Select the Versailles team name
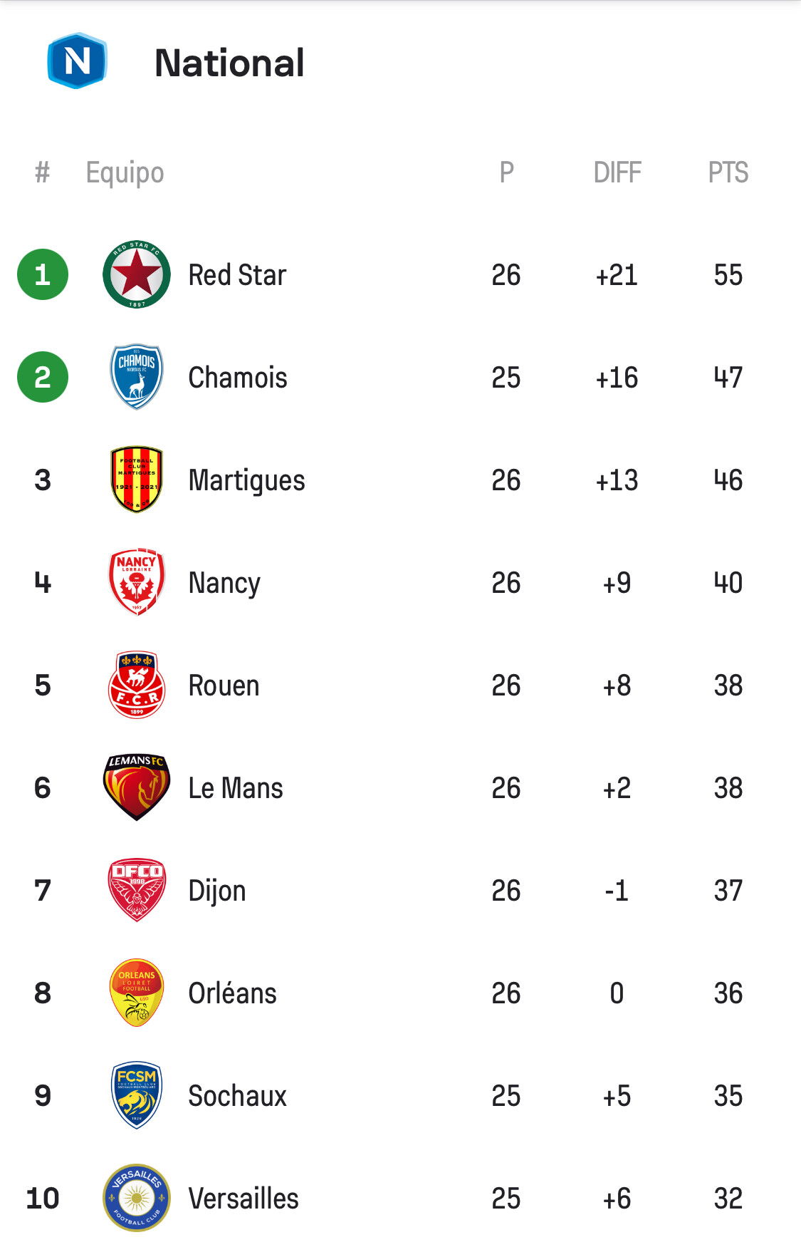Viewport: 801px width, 1257px height. pyautogui.click(x=244, y=1199)
